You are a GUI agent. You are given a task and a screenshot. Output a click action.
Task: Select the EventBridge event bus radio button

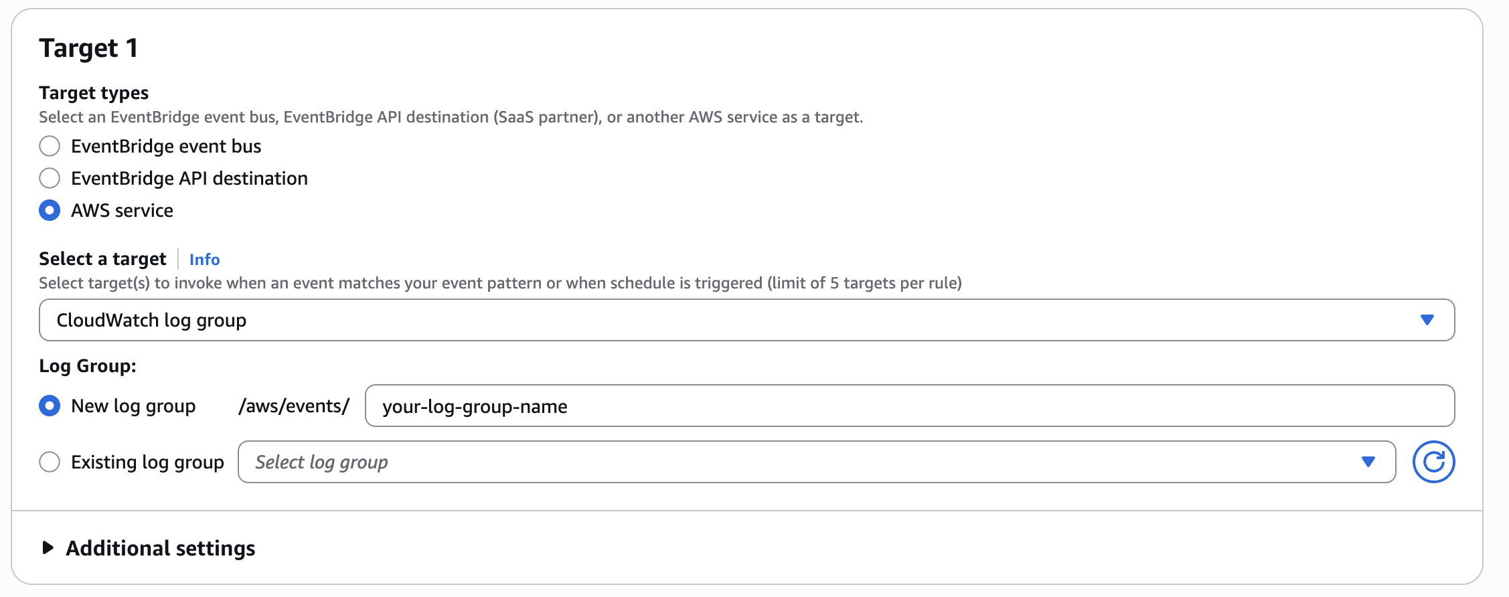click(50, 145)
